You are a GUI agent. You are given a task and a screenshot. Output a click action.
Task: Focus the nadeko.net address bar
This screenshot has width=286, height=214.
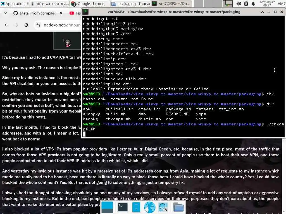coord(62,25)
